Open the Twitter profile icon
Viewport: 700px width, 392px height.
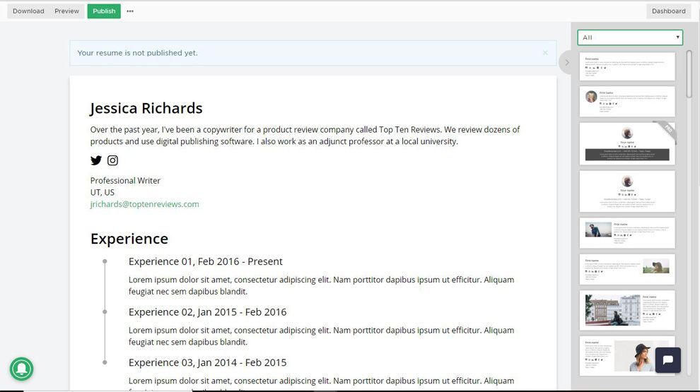pyautogui.click(x=96, y=160)
